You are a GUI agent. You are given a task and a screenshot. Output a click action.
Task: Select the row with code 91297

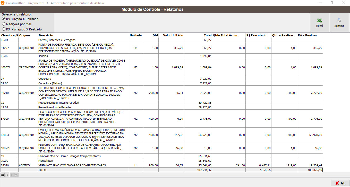[161, 48]
